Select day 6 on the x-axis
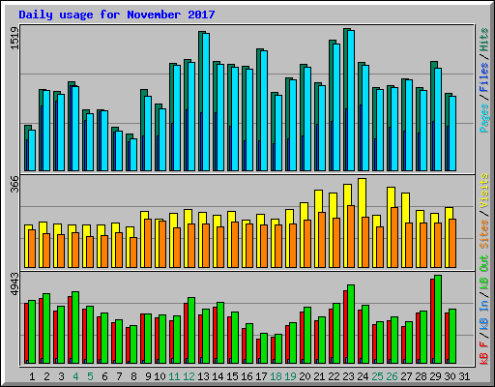This screenshot has height=387, width=495. [x=104, y=376]
